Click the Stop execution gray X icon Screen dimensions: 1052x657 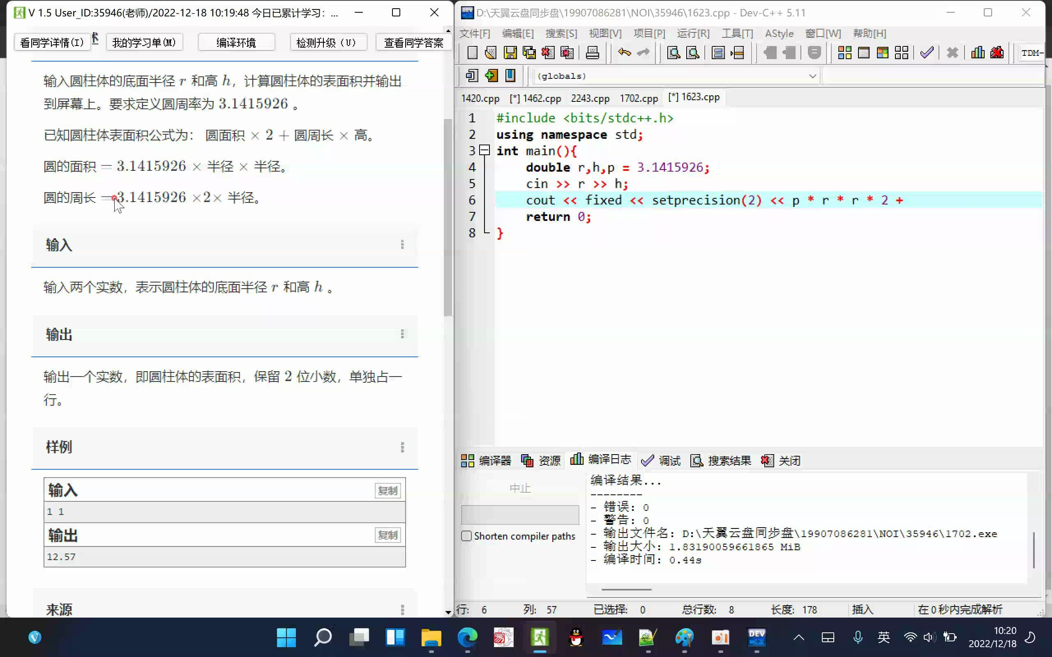pos(953,53)
